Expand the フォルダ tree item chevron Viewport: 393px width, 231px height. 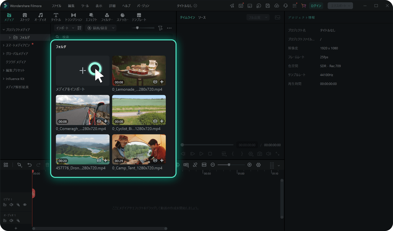click(x=10, y=37)
